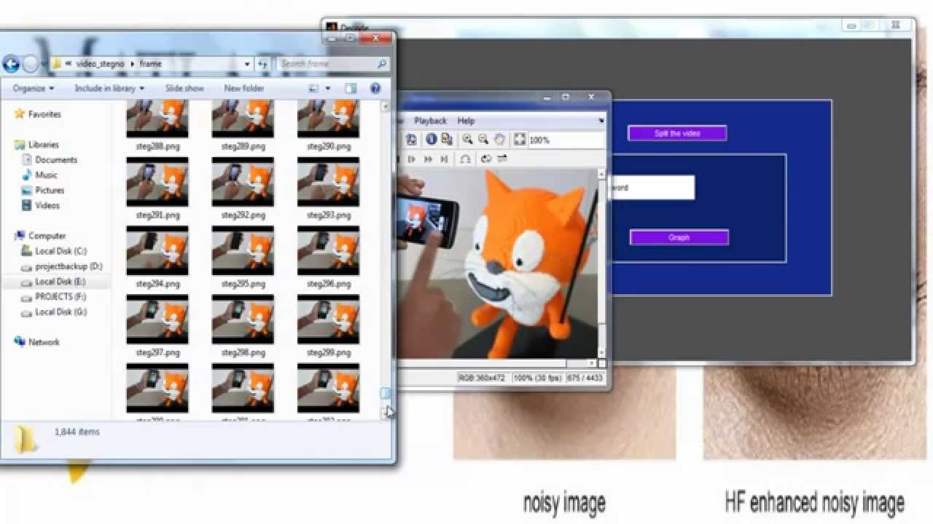
Task: Open projectbackup (D:) drive
Action: tap(69, 266)
